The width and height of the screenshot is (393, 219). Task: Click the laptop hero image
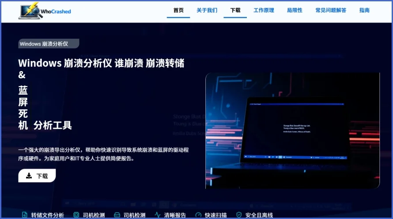point(292,131)
